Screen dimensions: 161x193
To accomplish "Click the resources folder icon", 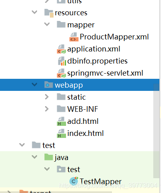I will [49, 13].
